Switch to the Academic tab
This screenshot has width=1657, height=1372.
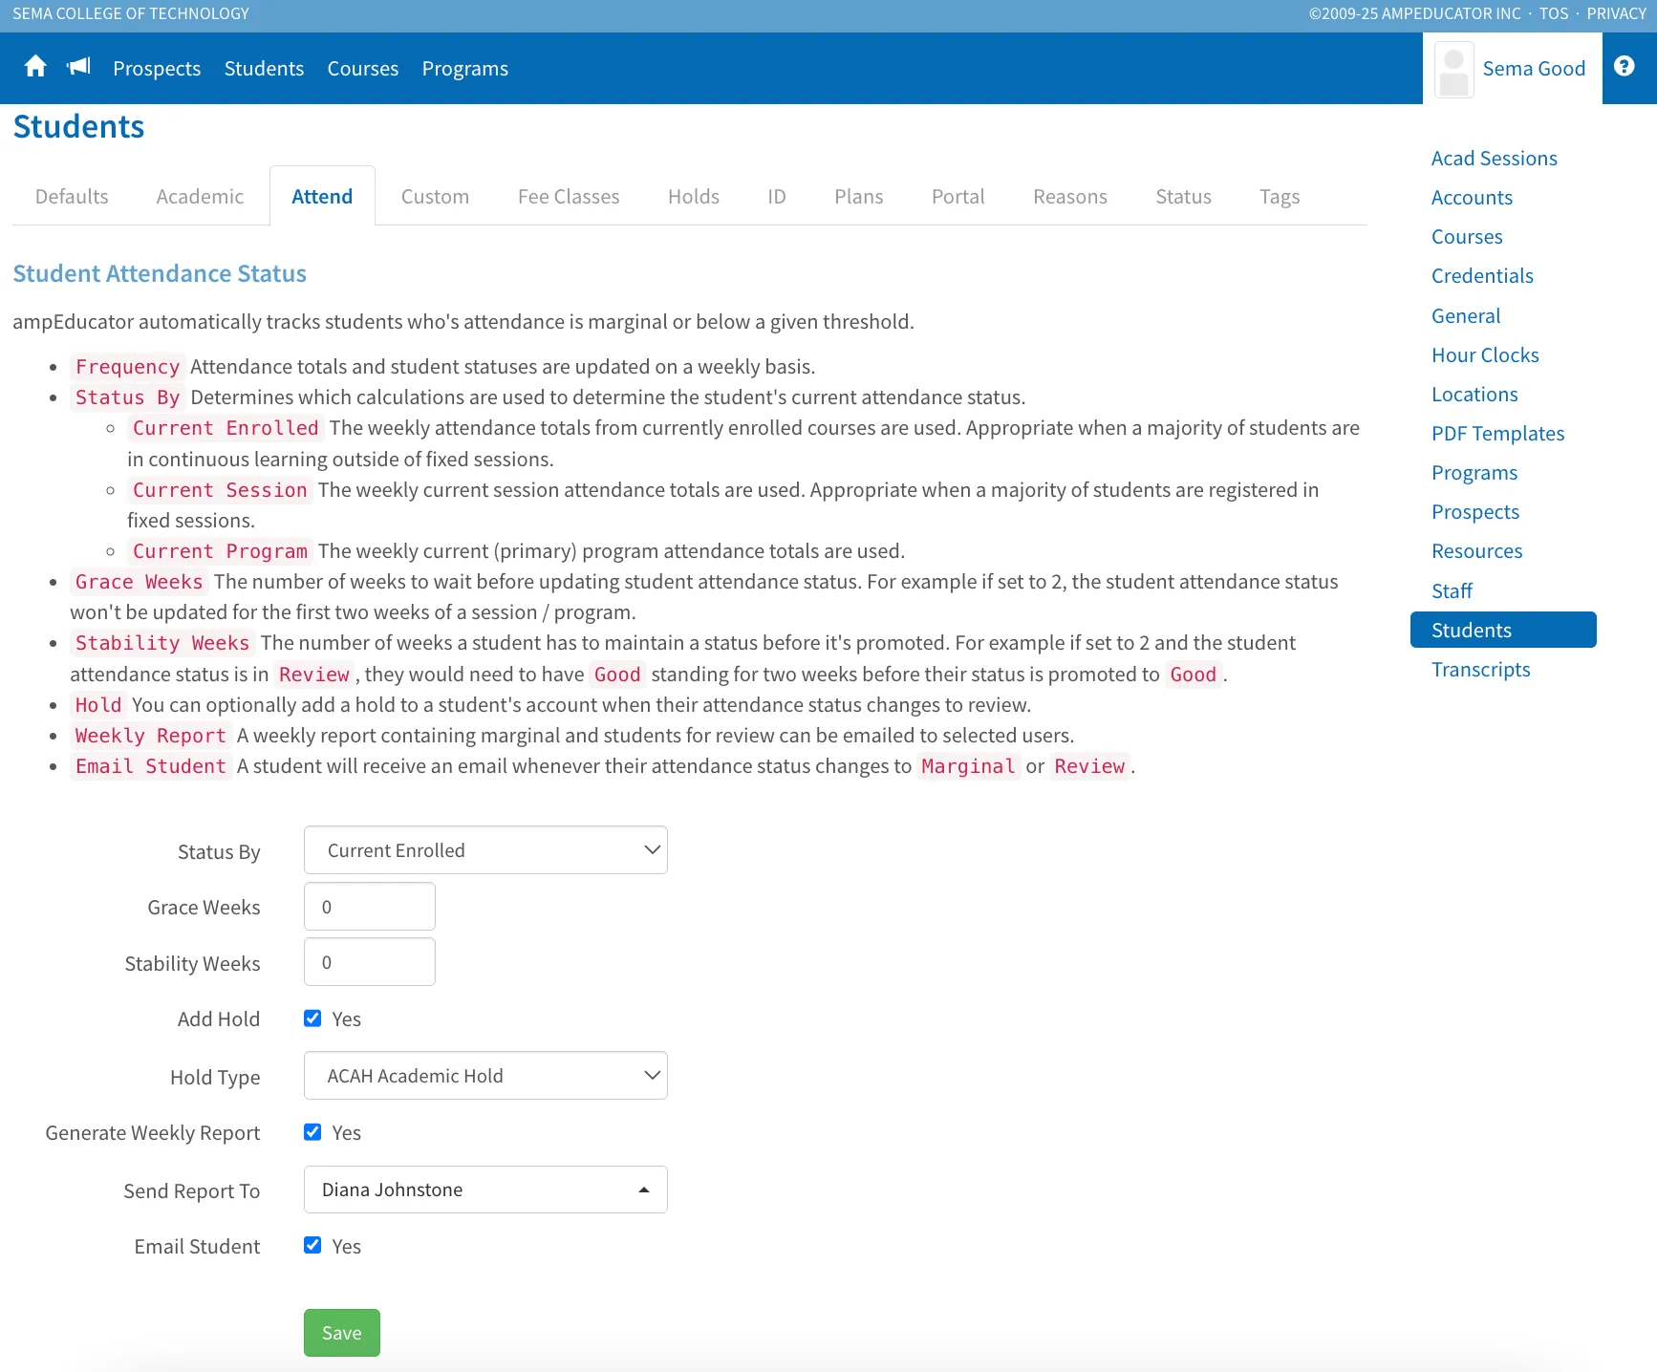point(200,197)
